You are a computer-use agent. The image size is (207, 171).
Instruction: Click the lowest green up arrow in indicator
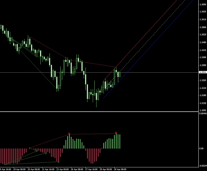pyautogui.click(x=59, y=162)
